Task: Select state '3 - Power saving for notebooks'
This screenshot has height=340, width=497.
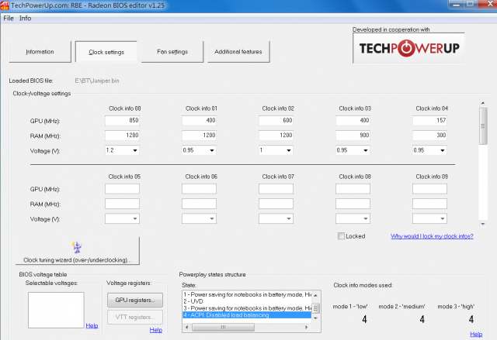Action: click(x=247, y=308)
